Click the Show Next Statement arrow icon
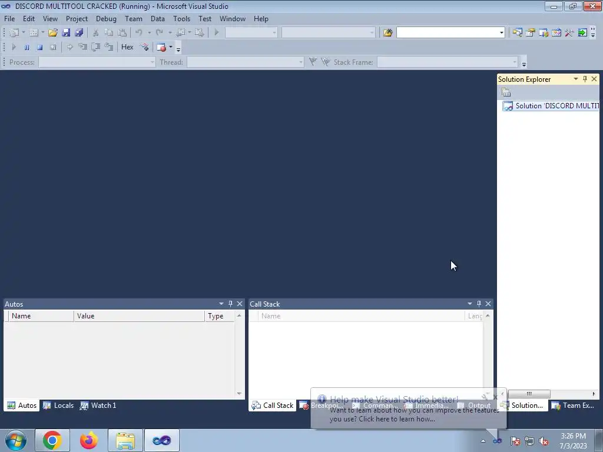Viewport: 603px width, 452px height. coord(69,47)
